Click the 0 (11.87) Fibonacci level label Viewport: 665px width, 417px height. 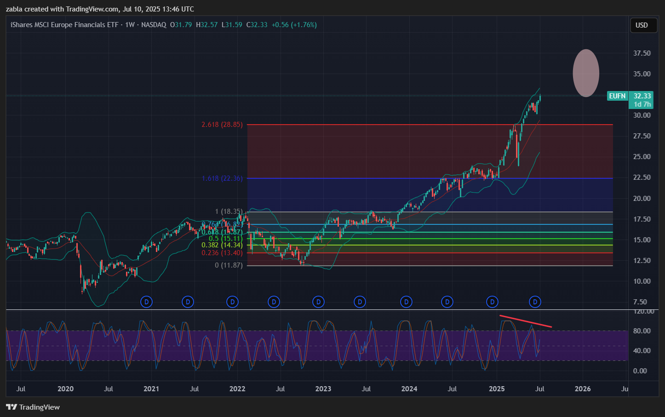click(229, 265)
